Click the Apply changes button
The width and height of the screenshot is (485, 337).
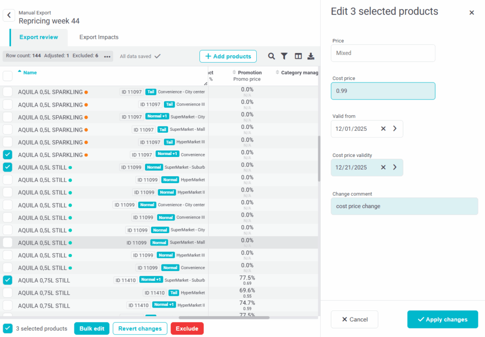442,319
